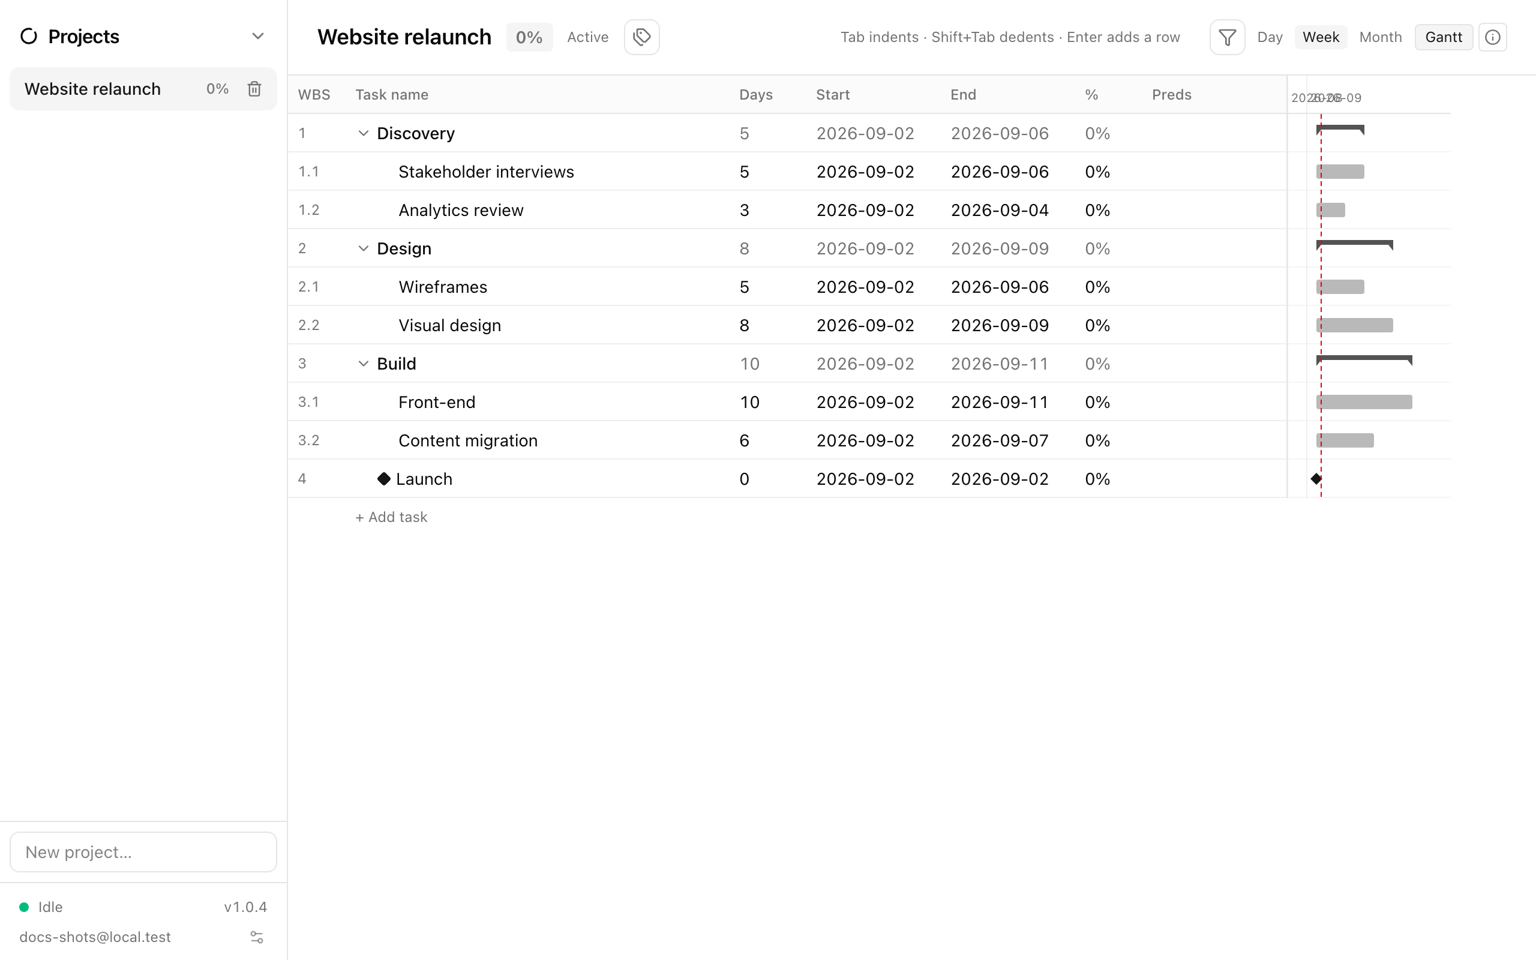The image size is (1536, 960).
Task: Switch timeline to Month view
Action: (1381, 37)
